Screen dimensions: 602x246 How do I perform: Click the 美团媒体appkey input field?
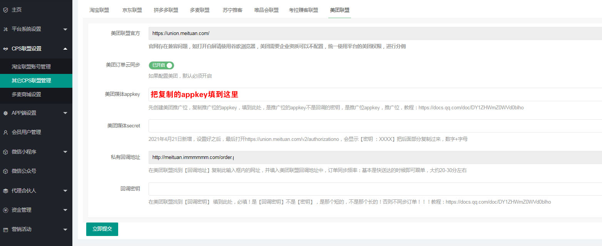point(375,94)
